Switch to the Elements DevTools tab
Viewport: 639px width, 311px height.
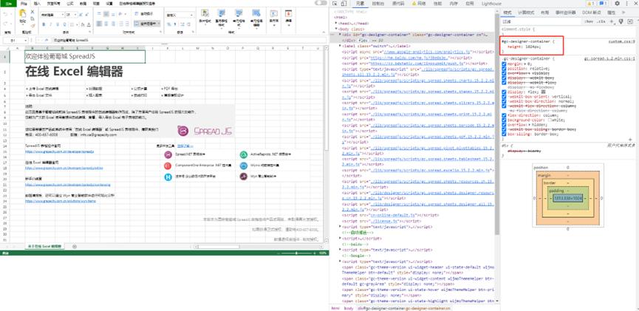(x=360, y=3)
